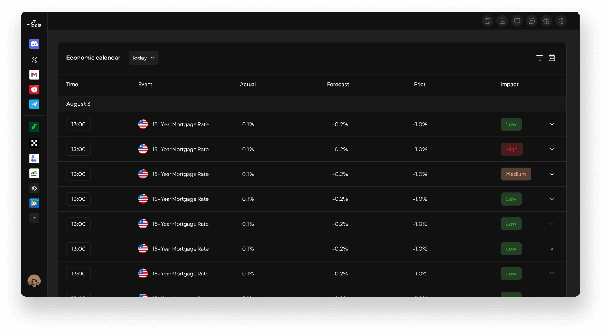Screen dimensions: 607x333
Task: Open the chat bubble icon in top bar
Action: click(532, 21)
